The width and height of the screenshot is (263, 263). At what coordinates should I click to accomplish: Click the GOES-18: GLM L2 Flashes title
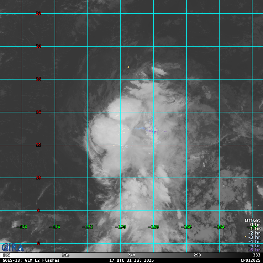(x=31, y=260)
